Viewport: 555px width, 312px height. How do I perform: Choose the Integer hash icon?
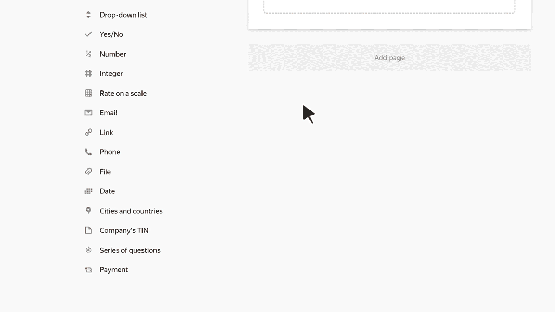click(88, 73)
